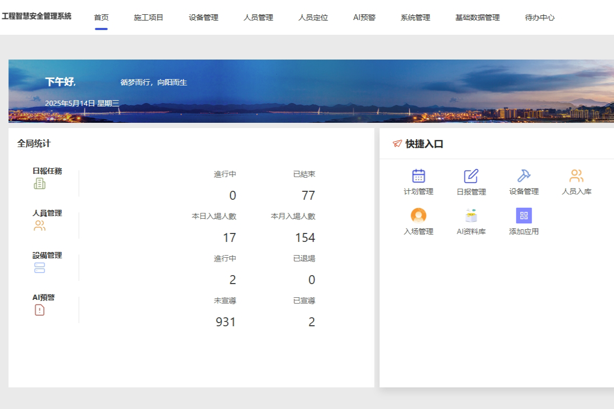
Task: Select 基础数据管理 in top navigation
Action: 477,17
